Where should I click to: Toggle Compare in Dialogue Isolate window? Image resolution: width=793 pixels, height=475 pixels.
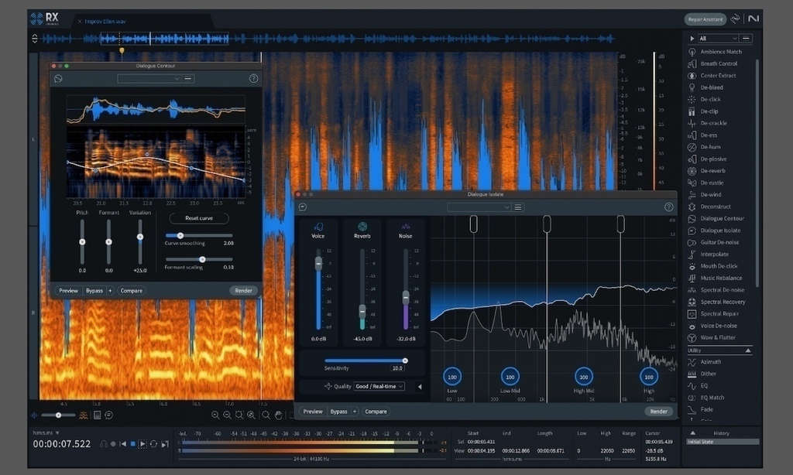point(376,412)
